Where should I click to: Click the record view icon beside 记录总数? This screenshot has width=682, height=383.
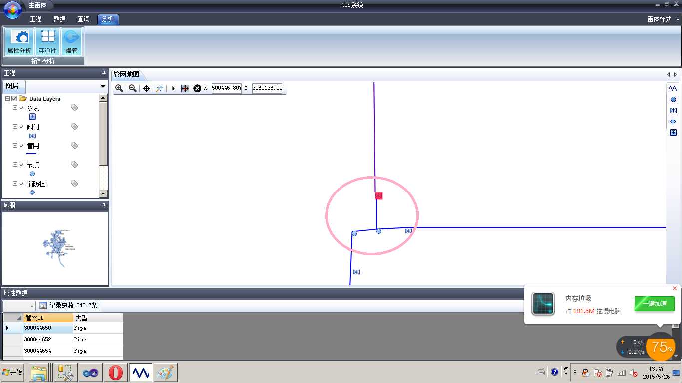[43, 305]
